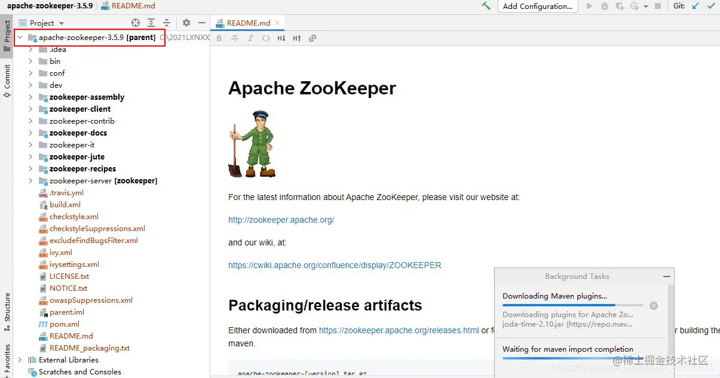720x378 pixels.
Task: Click the Collapse All icon in Project panel
Action: click(x=168, y=23)
